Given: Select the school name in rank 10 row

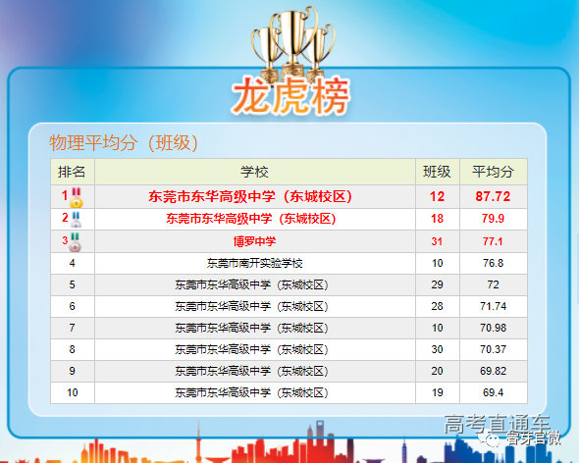Looking at the screenshot, I should tap(251, 392).
